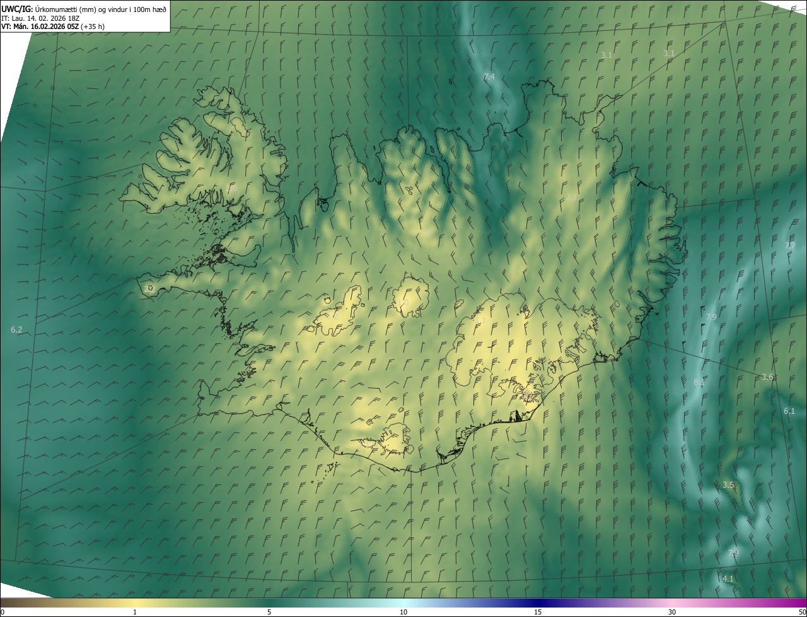Image resolution: width=807 pixels, height=617 pixels.
Task: Click the '3.5' value on the map
Action: (728, 485)
